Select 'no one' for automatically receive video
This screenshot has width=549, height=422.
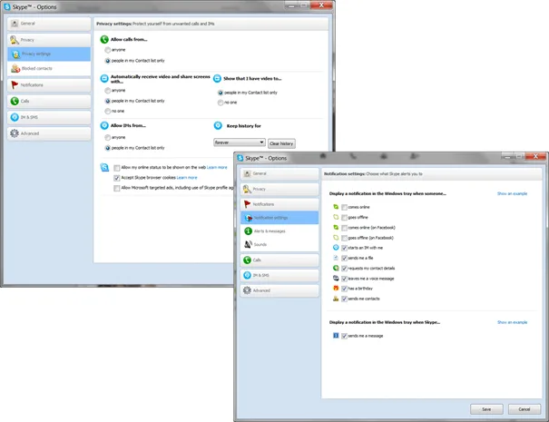click(108, 111)
